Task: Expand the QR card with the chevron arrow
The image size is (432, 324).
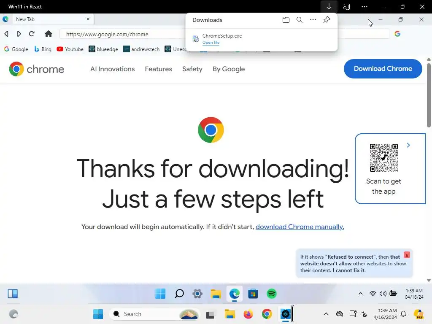Action: click(408, 145)
